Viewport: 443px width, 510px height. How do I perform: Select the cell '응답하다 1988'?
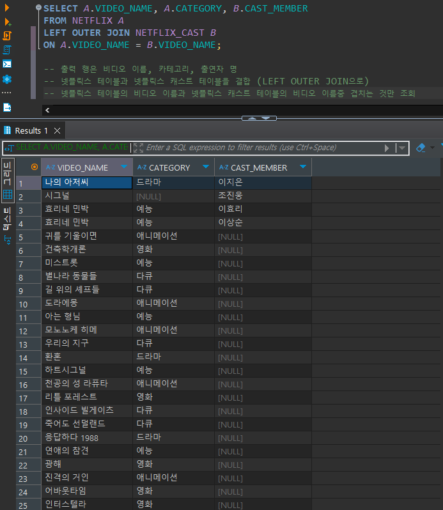tap(87, 438)
